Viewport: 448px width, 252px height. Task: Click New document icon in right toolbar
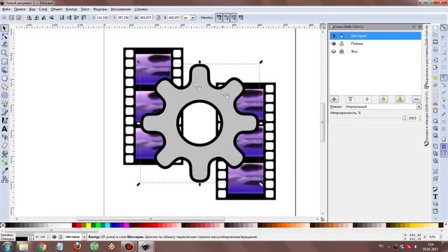click(x=435, y=28)
